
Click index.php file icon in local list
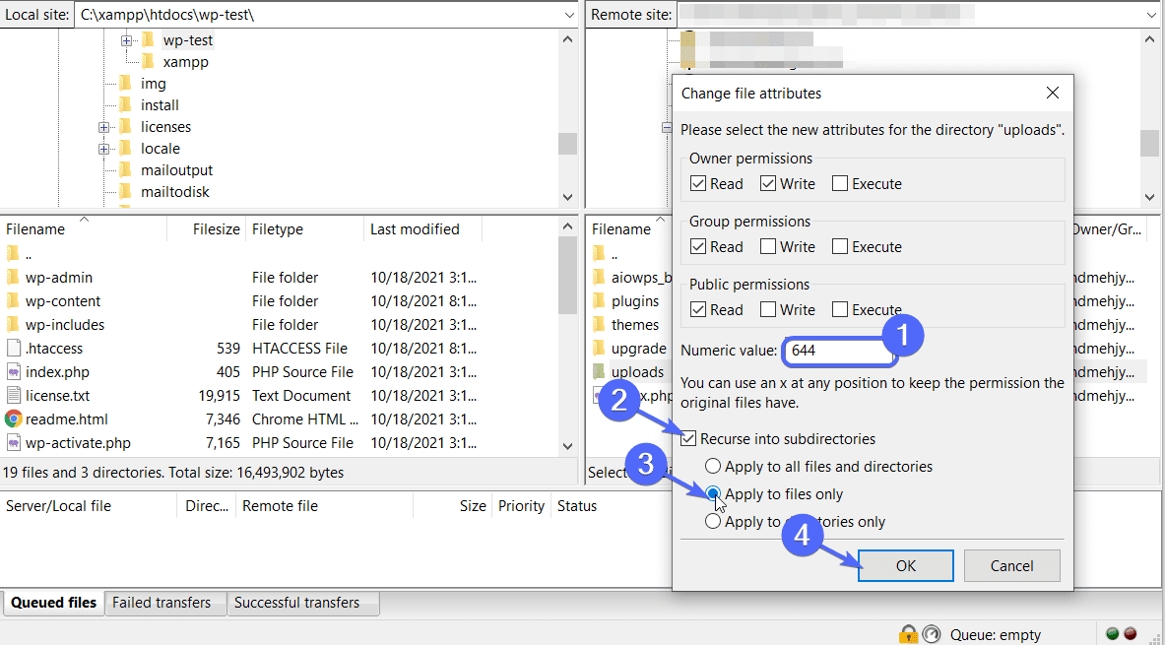[13, 371]
